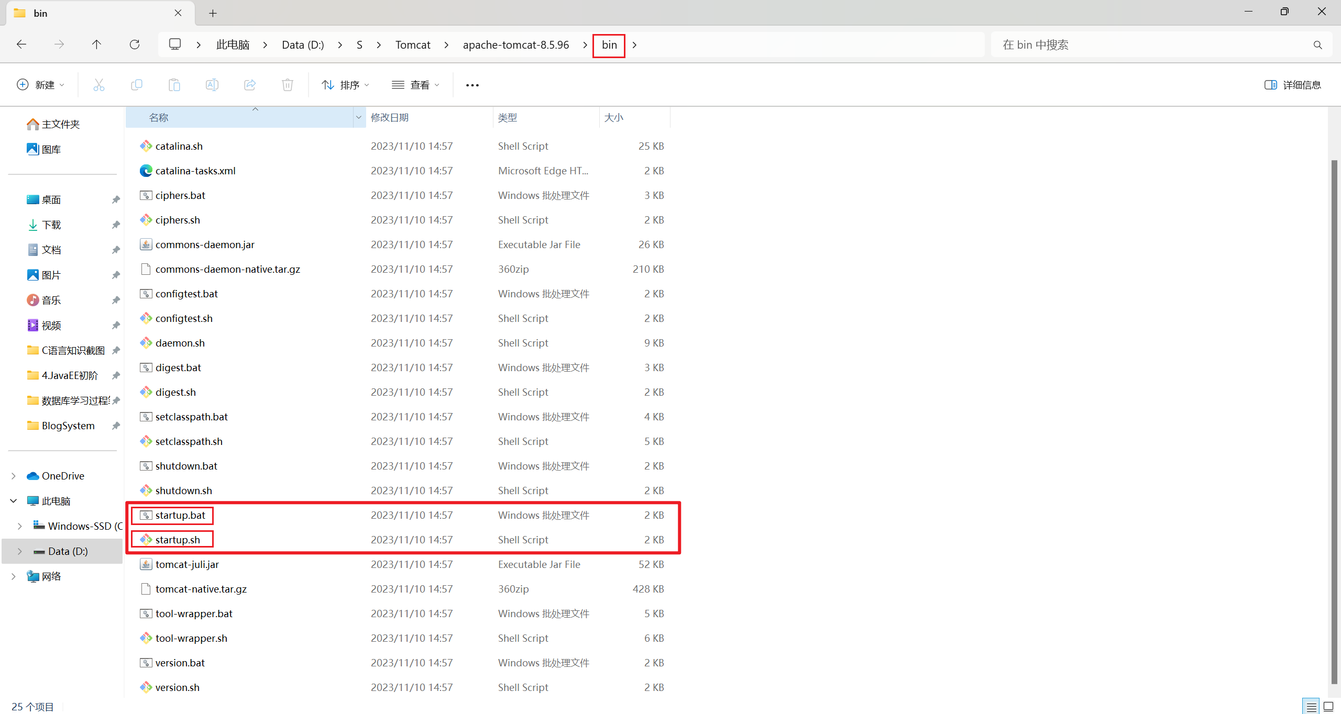
Task: Sort by 大小 column header
Action: pos(635,118)
